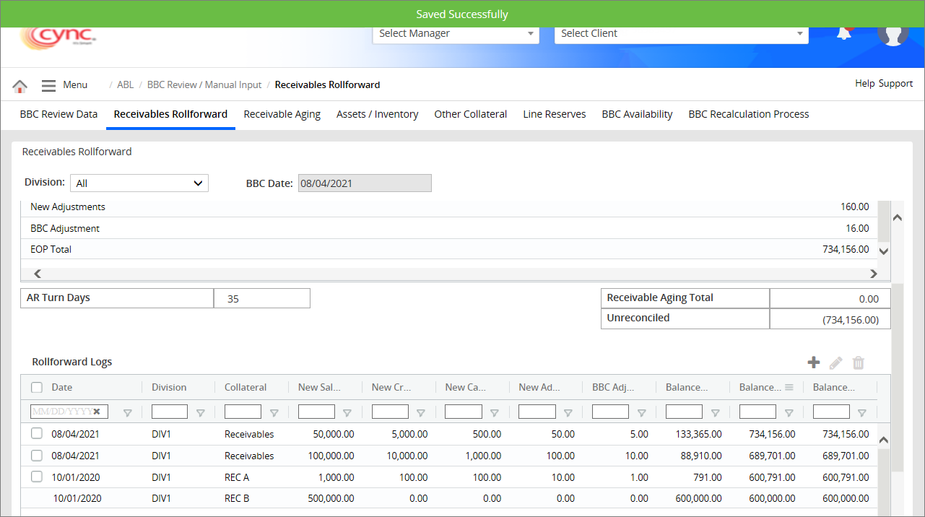Viewport: 925px width, 517px height.
Task: Expand the Select Client dropdown
Action: [x=681, y=34]
